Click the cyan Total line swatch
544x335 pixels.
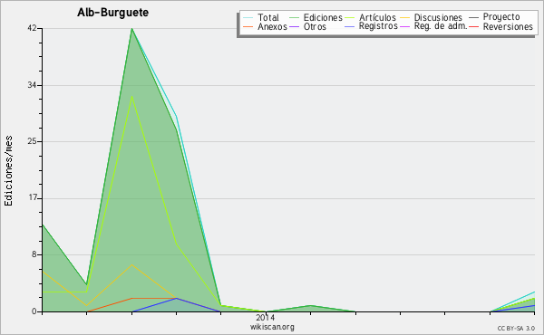coord(248,18)
